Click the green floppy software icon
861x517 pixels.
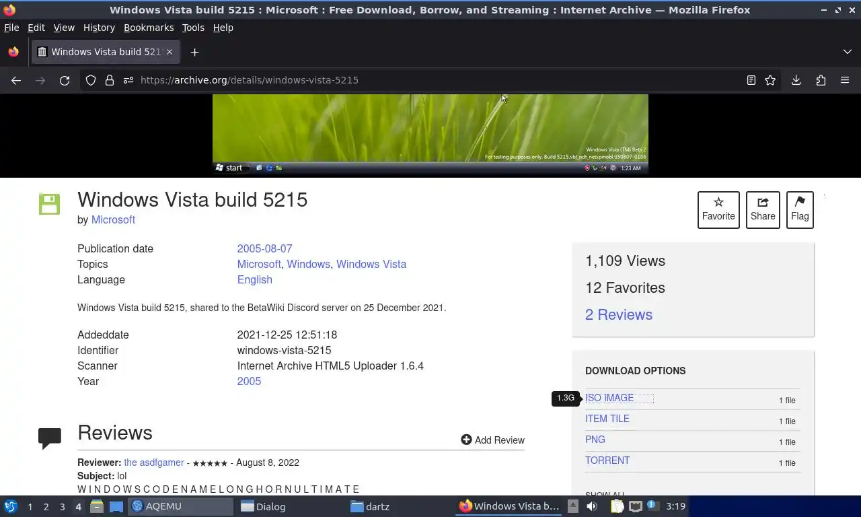pyautogui.click(x=49, y=204)
